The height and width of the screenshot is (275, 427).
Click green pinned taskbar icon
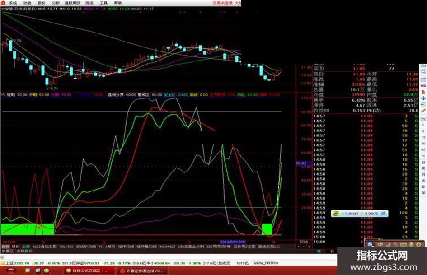coord(47,270)
